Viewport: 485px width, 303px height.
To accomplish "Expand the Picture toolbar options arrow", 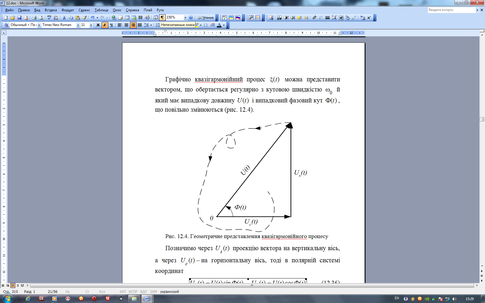I will pos(375,18).
